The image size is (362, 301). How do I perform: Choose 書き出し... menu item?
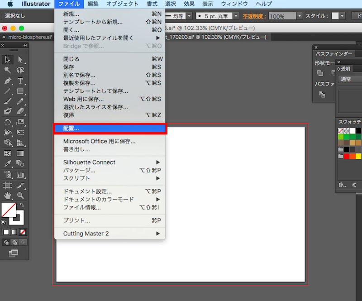click(110, 149)
